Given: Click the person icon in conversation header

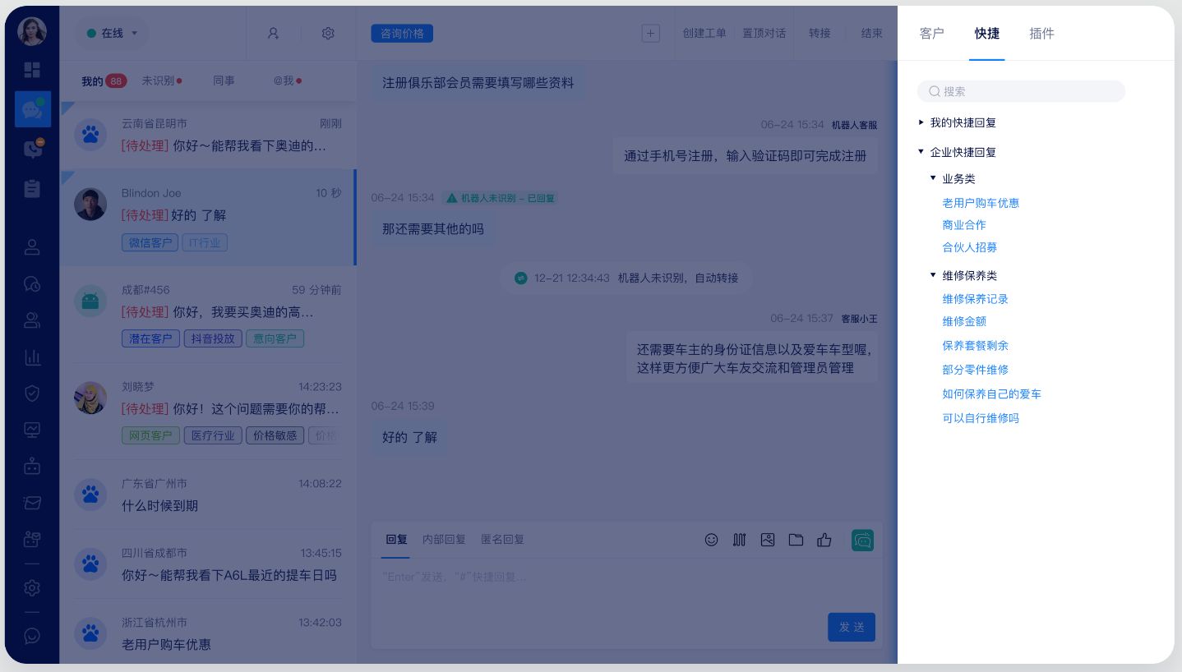Looking at the screenshot, I should click(274, 34).
